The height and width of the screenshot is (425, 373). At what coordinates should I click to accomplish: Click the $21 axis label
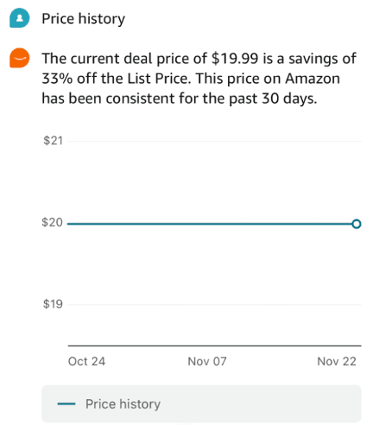(x=53, y=141)
